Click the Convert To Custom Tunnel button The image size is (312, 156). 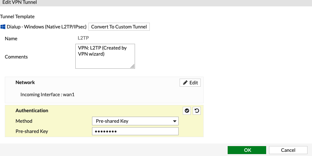pyautogui.click(x=119, y=27)
